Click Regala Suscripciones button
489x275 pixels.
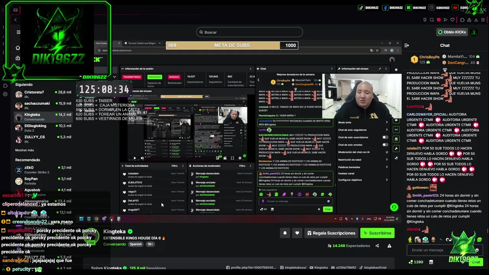pos(331,233)
